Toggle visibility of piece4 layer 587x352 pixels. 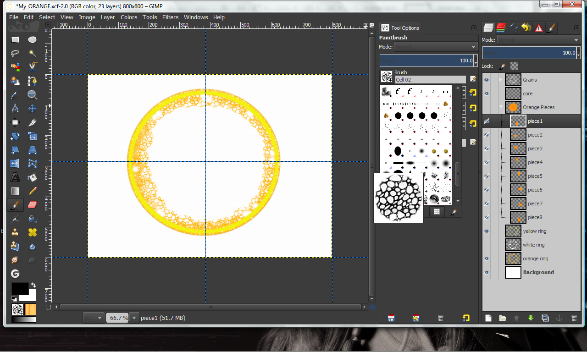pyautogui.click(x=487, y=162)
